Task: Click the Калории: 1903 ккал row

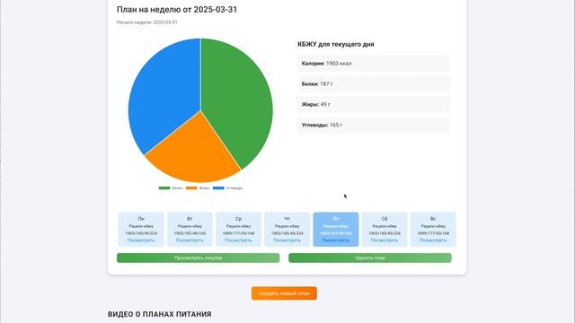Action: [374, 64]
